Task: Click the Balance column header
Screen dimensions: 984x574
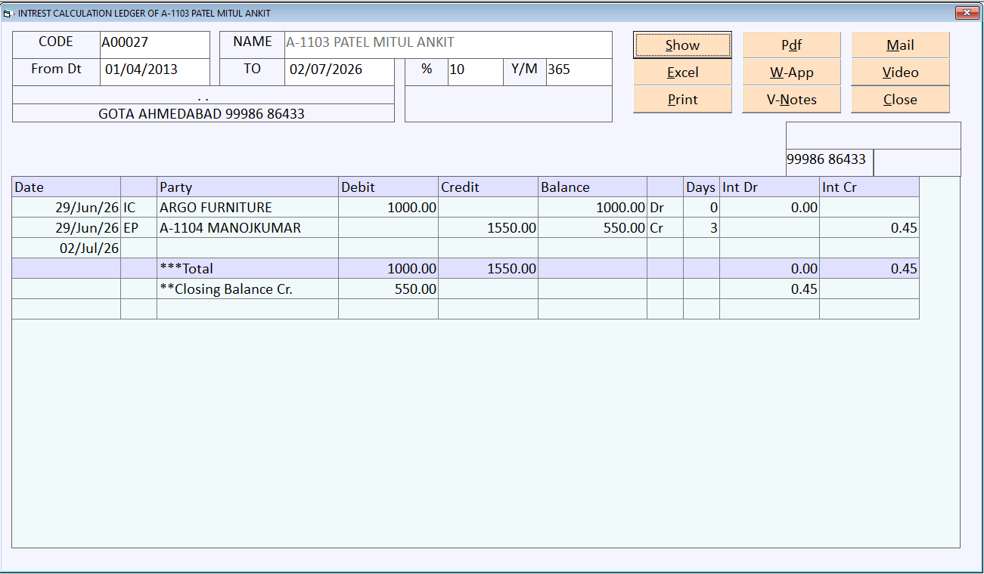Action: [x=592, y=187]
